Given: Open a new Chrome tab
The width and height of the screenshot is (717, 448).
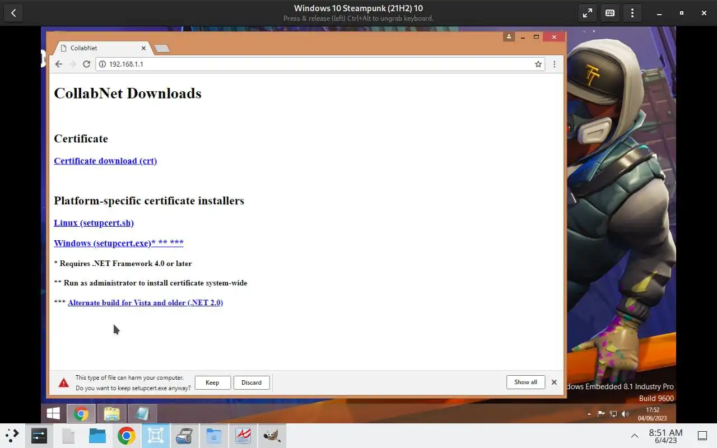Looking at the screenshot, I should coord(161,49).
